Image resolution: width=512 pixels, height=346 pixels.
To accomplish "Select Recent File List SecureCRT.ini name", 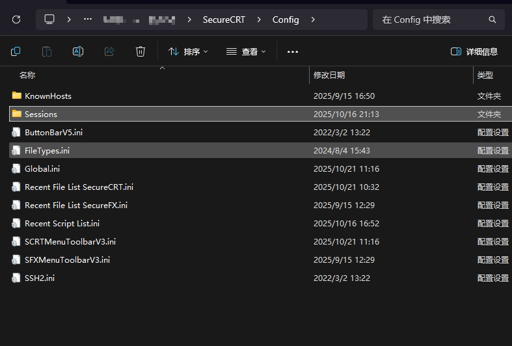I will pos(79,187).
